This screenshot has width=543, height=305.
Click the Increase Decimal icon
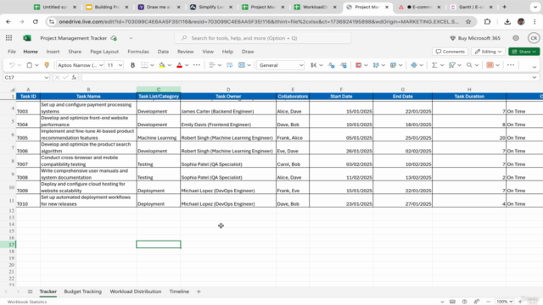point(343,65)
